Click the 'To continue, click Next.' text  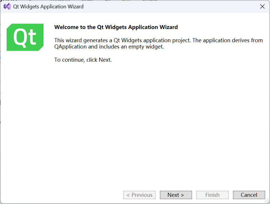(x=83, y=60)
